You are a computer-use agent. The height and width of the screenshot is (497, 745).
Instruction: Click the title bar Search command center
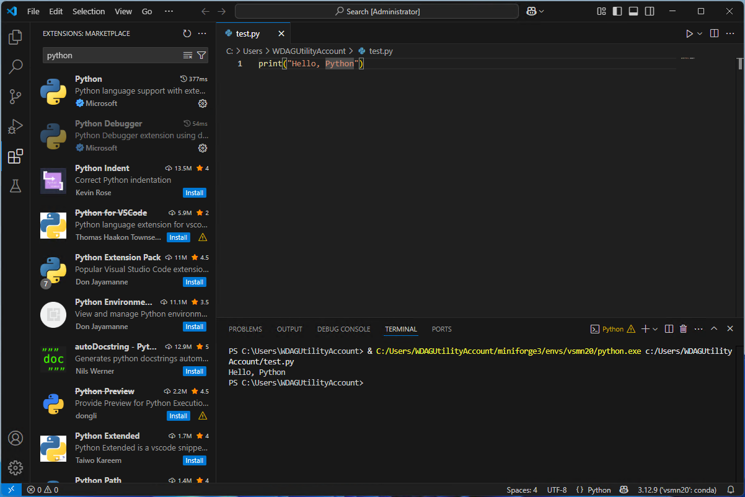click(377, 11)
